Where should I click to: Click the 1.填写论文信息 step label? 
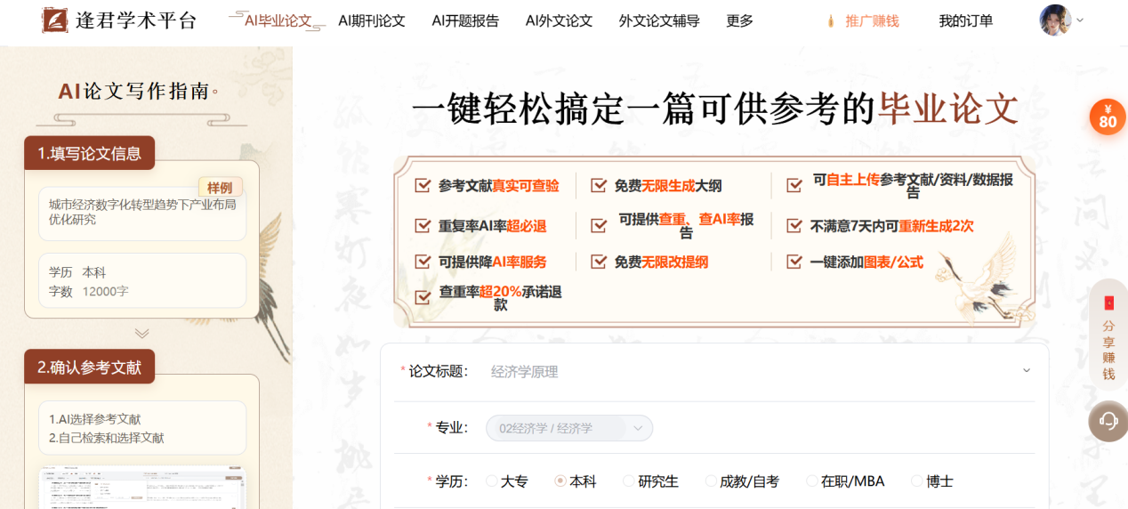pos(89,153)
